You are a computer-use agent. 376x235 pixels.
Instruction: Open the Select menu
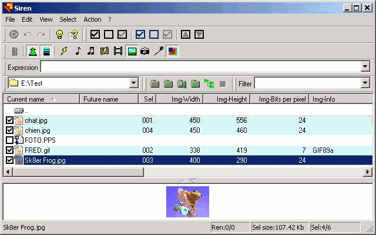click(x=68, y=19)
